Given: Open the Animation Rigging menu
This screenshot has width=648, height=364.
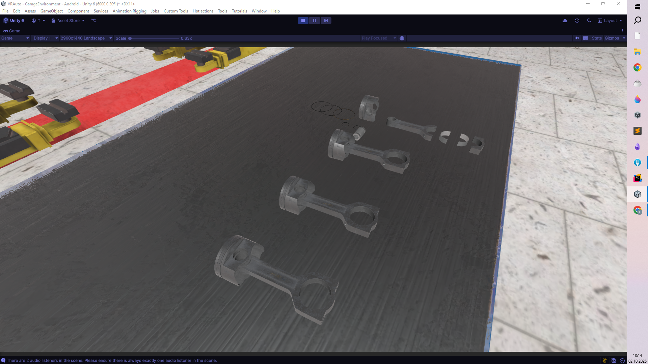Looking at the screenshot, I should [x=129, y=11].
